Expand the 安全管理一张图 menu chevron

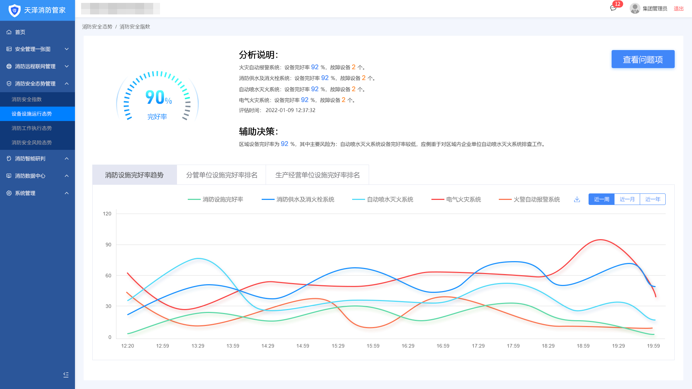pyautogui.click(x=67, y=49)
